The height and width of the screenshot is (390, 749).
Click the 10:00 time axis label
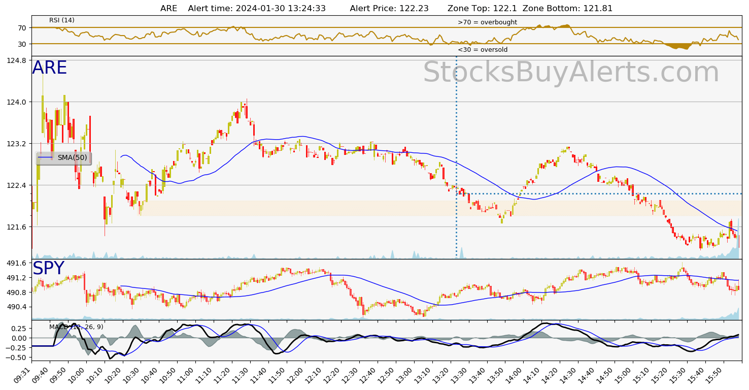77,376
